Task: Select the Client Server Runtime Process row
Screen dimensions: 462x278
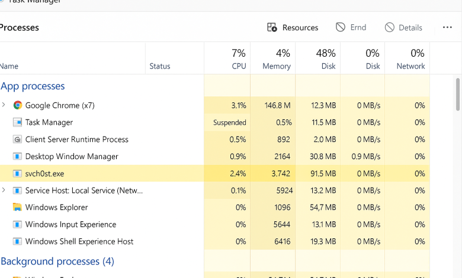Action: click(215, 140)
